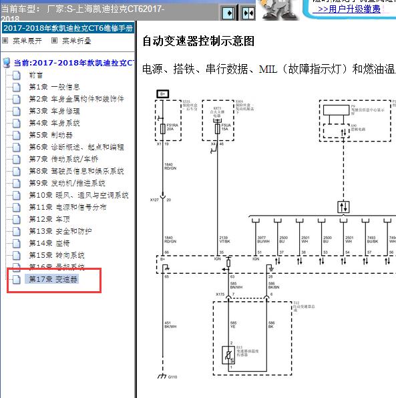This screenshot has height=398, width=396.
Task: Click the page icon next to 前言
Action: (x=17, y=75)
